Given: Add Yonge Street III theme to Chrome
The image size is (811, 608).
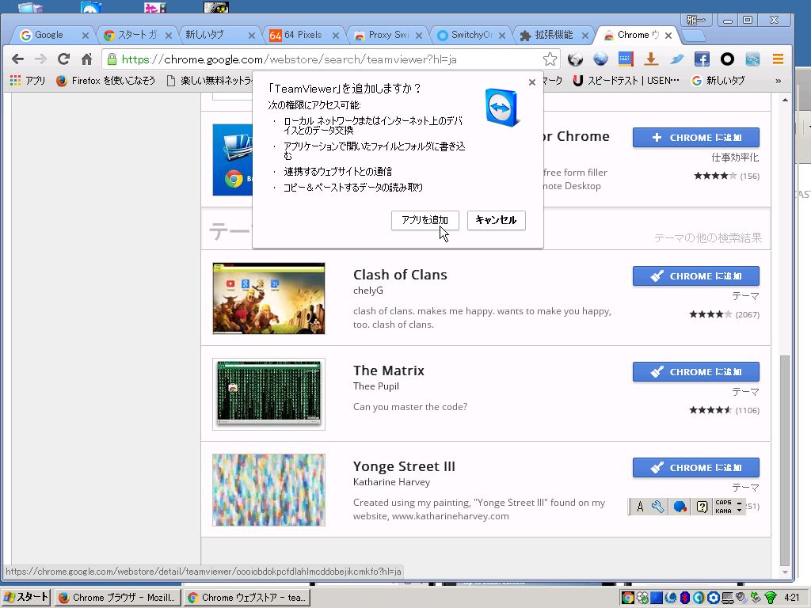Looking at the screenshot, I should [x=695, y=467].
